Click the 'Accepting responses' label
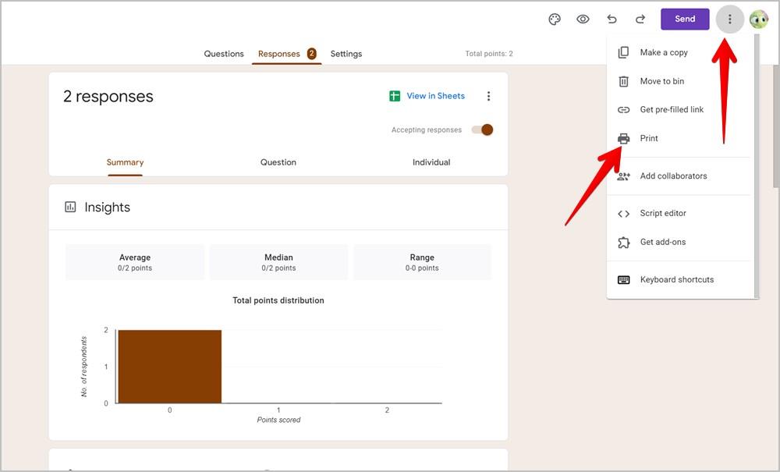 point(427,130)
